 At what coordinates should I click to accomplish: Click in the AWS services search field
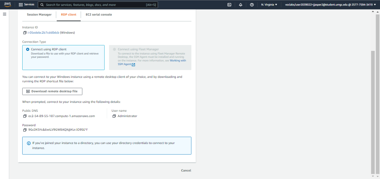point(94,5)
